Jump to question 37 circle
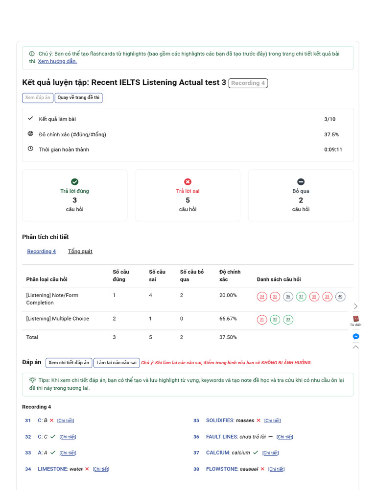The width and height of the screenshot is (376, 502). [301, 297]
